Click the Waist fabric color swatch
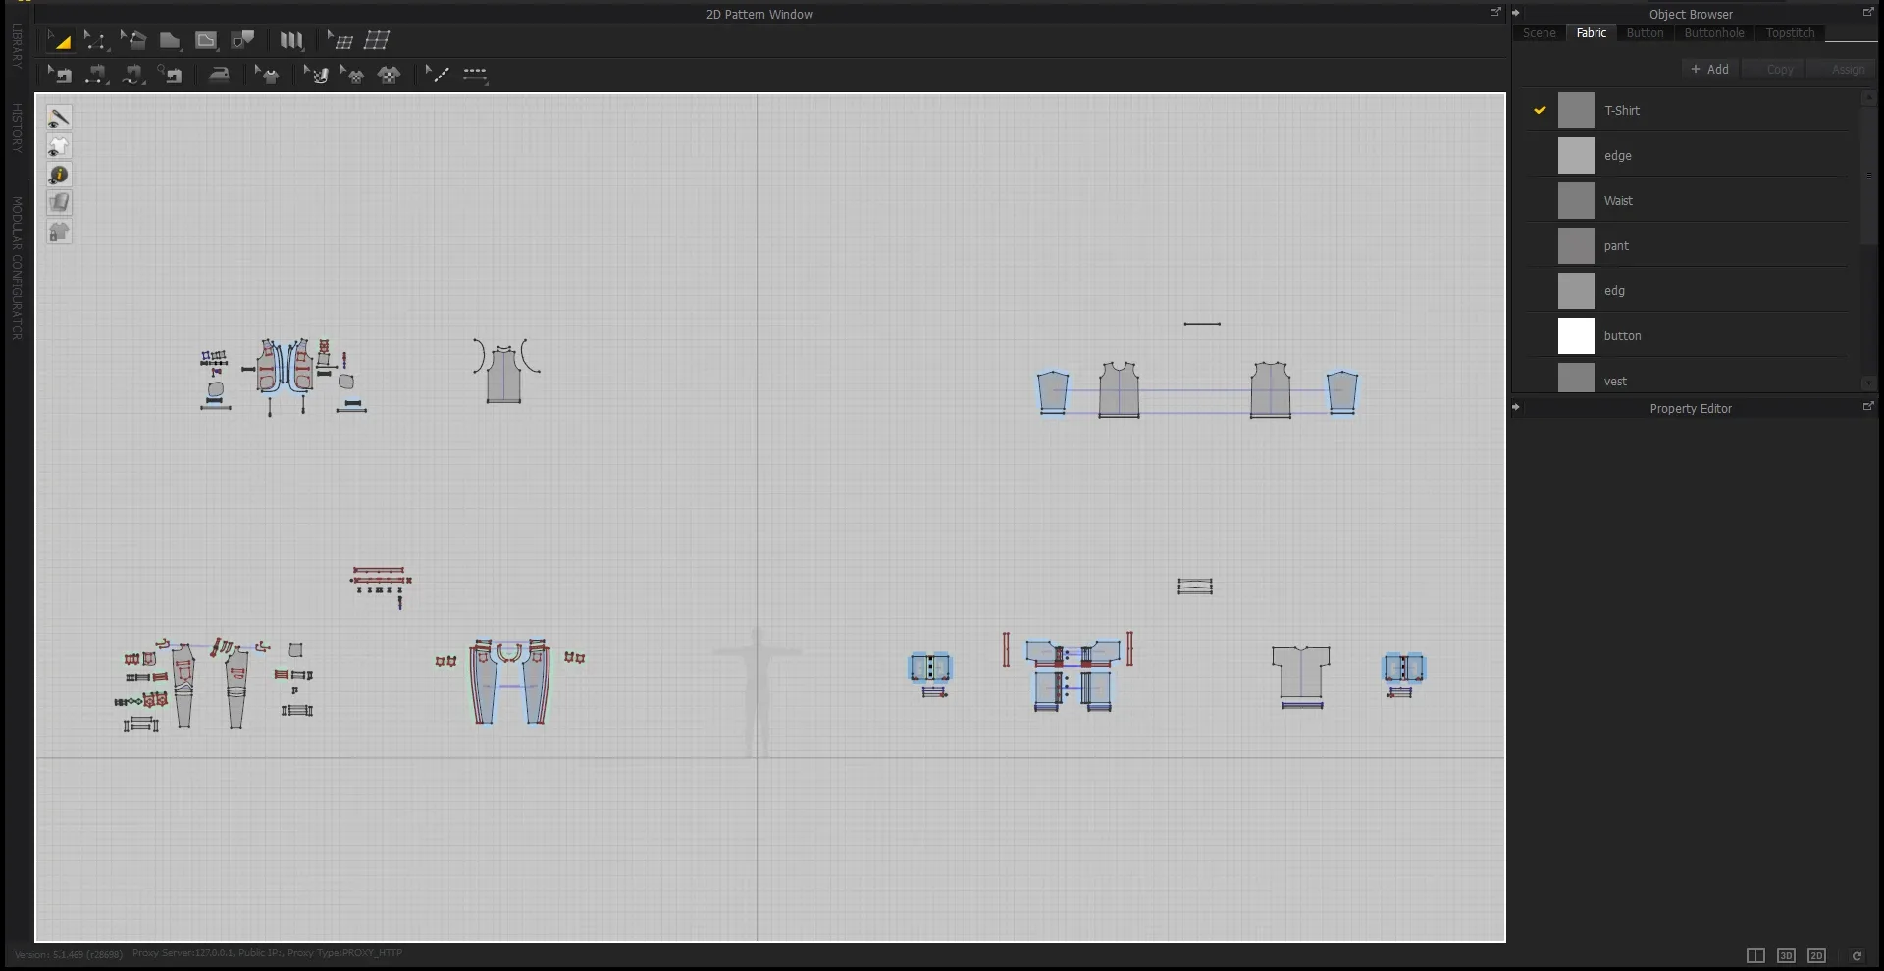Image resolution: width=1884 pixels, height=971 pixels. tap(1576, 200)
